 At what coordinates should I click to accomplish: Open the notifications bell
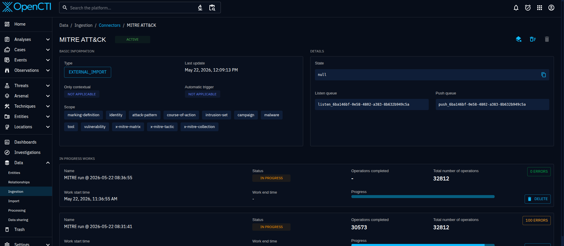coord(516,8)
